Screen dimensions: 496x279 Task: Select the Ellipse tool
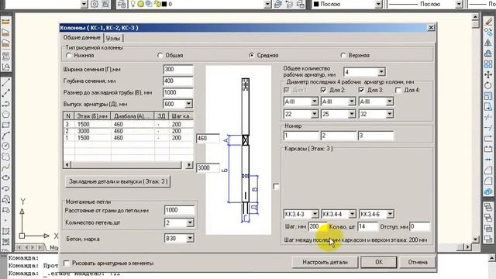[5, 177]
